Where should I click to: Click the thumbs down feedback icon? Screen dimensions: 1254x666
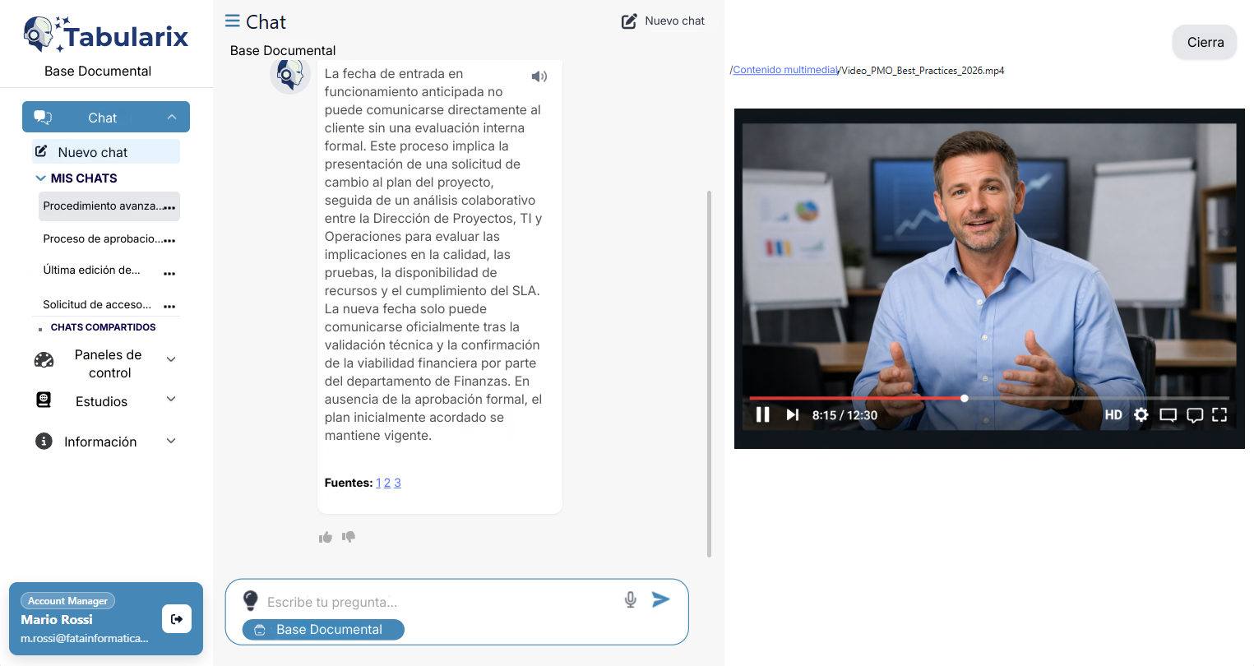pyautogui.click(x=349, y=537)
